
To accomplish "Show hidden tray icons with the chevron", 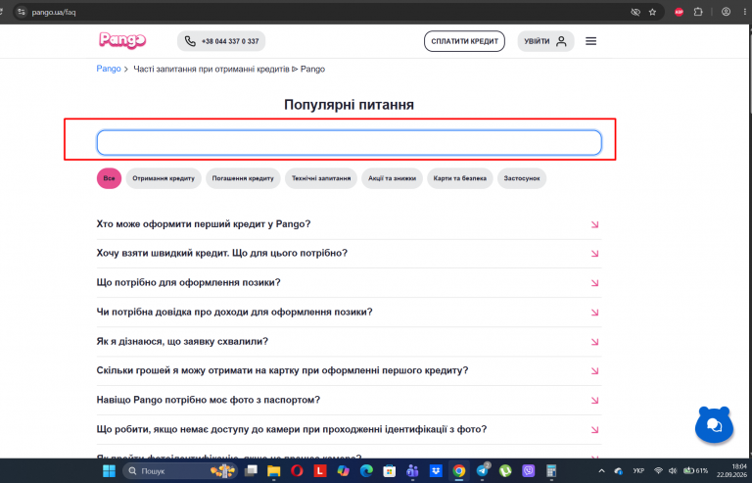I will point(601,471).
